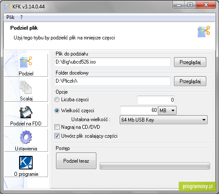Click the Wielkość części value field 60
Screen dimensions: 219x194
tap(139, 110)
